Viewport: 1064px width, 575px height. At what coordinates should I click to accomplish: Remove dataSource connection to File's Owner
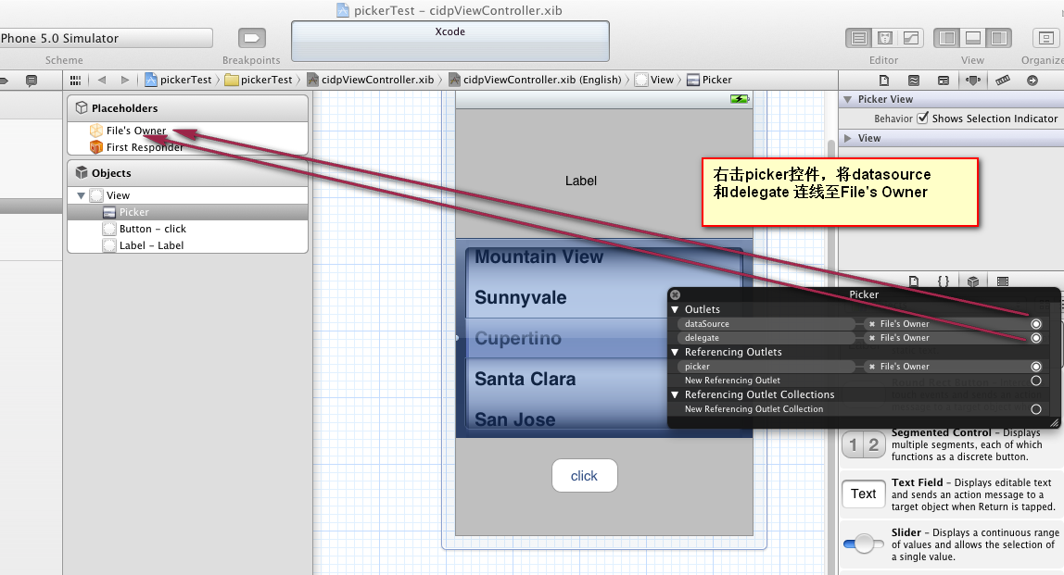tap(872, 324)
